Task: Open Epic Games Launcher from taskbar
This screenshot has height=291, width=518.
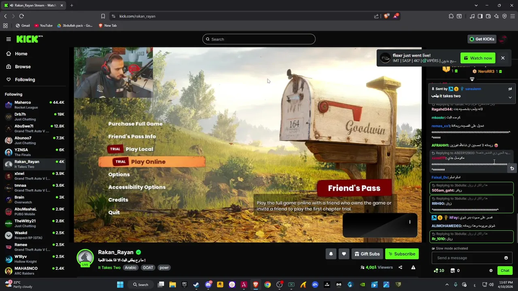Action: click(185, 285)
